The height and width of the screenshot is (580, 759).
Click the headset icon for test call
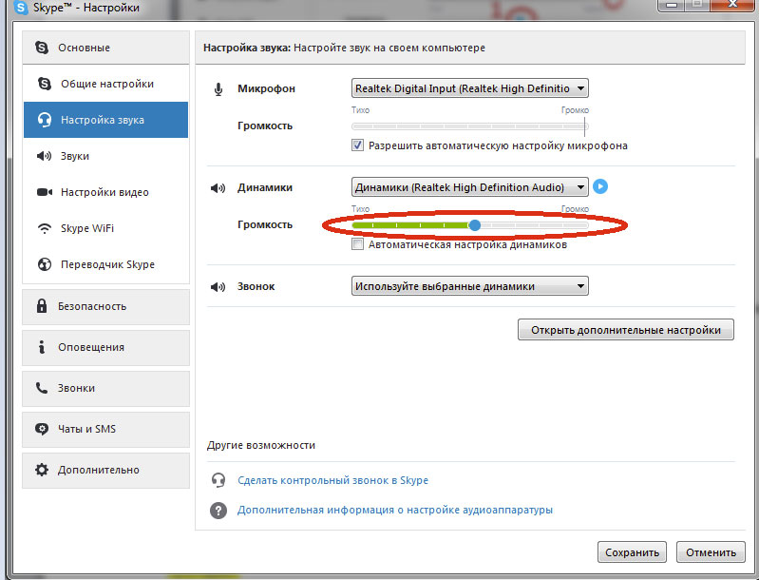point(218,480)
